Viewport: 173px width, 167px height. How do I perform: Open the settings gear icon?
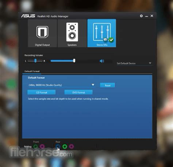pos(141,16)
